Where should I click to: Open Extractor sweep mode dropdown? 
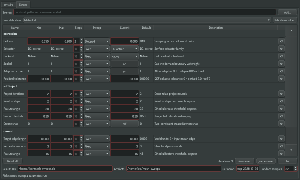click(x=97, y=49)
